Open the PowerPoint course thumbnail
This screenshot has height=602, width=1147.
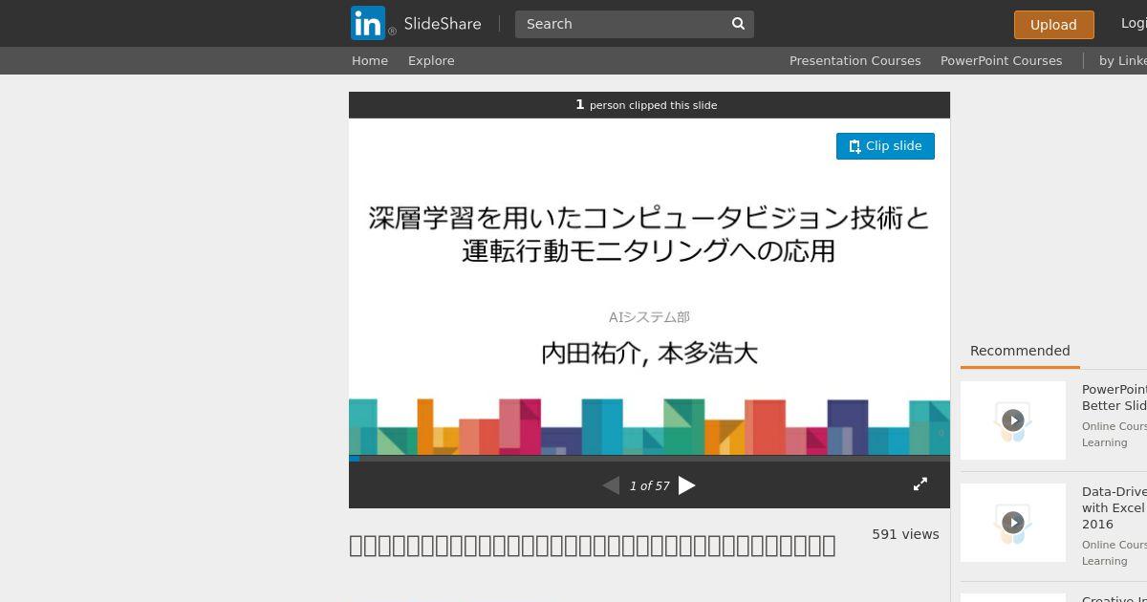tap(1013, 420)
